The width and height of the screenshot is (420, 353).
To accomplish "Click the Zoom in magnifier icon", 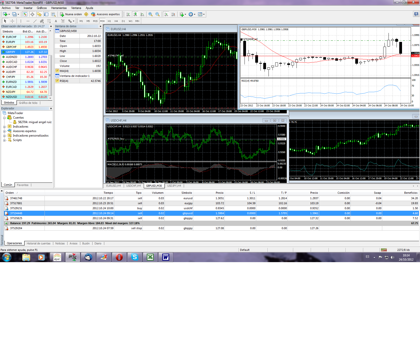I will (150, 14).
